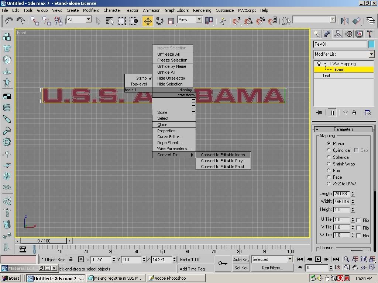The width and height of the screenshot is (378, 283).
Task: Click the Undo arrow icon
Action: [x=9, y=21]
